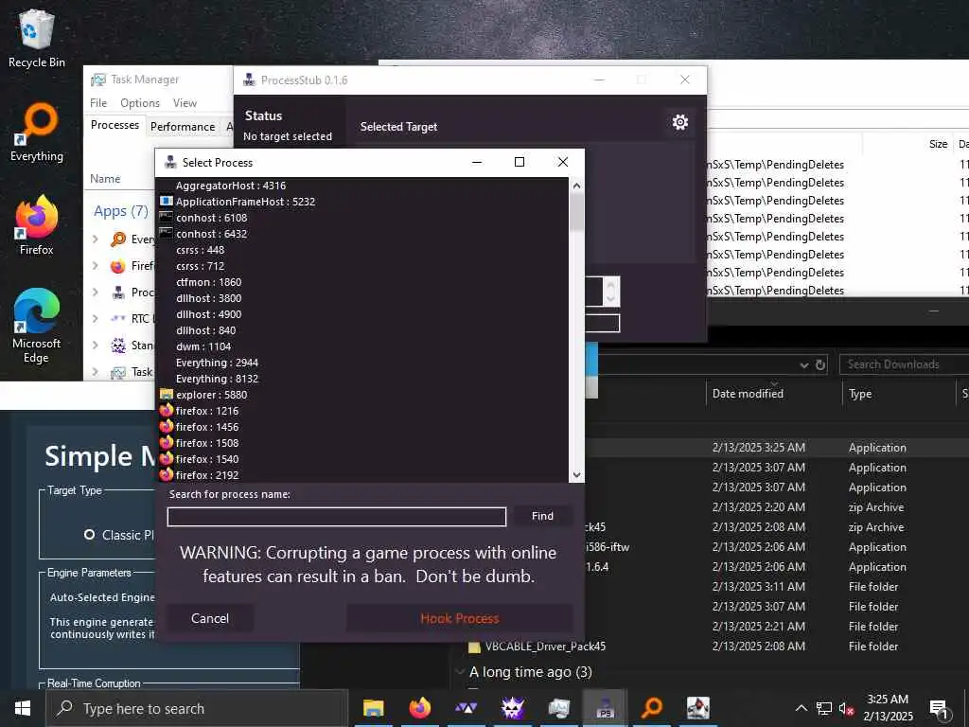969x727 pixels.
Task: Click Size column header in Everything
Action: [938, 144]
